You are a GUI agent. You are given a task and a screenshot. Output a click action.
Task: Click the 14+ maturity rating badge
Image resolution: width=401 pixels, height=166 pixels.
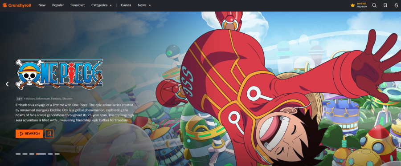tap(19, 99)
